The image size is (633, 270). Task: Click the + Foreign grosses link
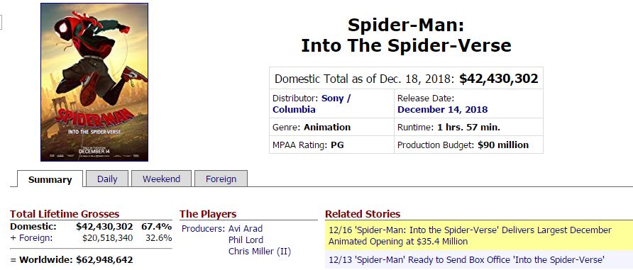click(x=31, y=238)
